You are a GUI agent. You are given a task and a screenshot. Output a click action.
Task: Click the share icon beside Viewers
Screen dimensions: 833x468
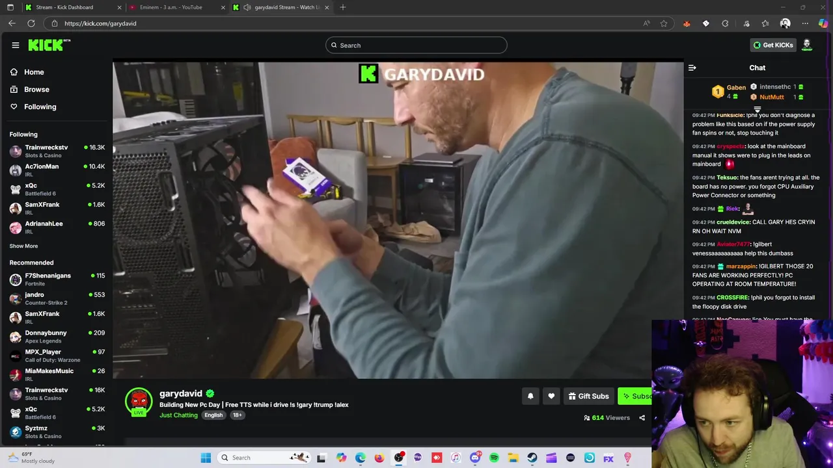pos(642,418)
